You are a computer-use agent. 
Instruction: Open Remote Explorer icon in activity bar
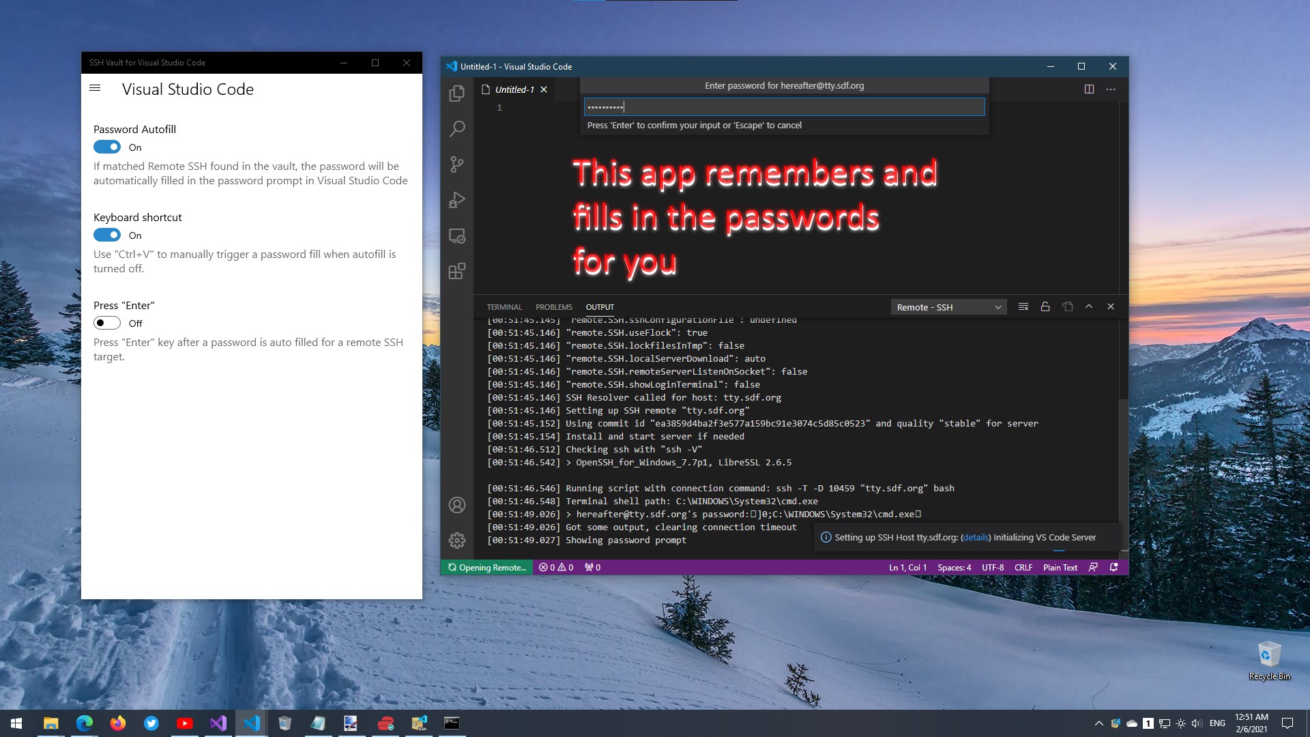tap(457, 236)
